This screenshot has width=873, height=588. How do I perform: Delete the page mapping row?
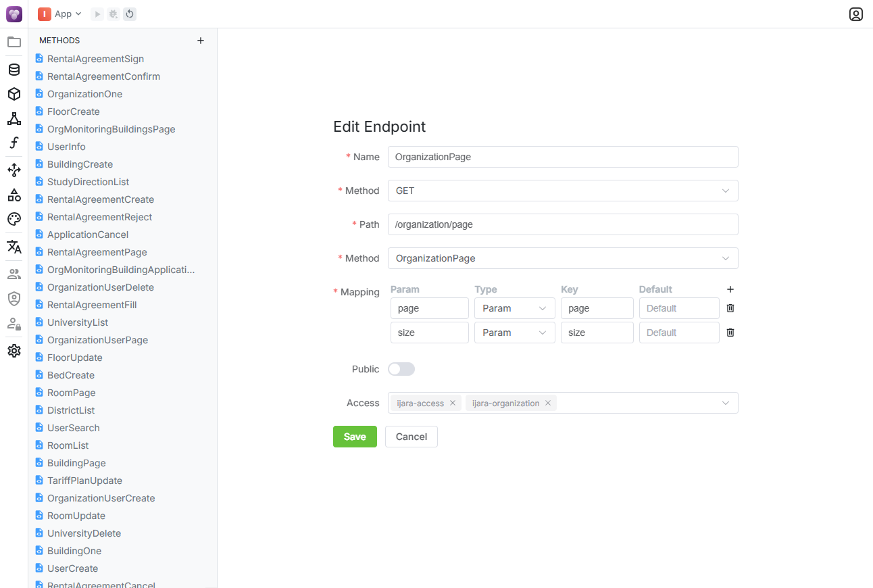point(730,308)
